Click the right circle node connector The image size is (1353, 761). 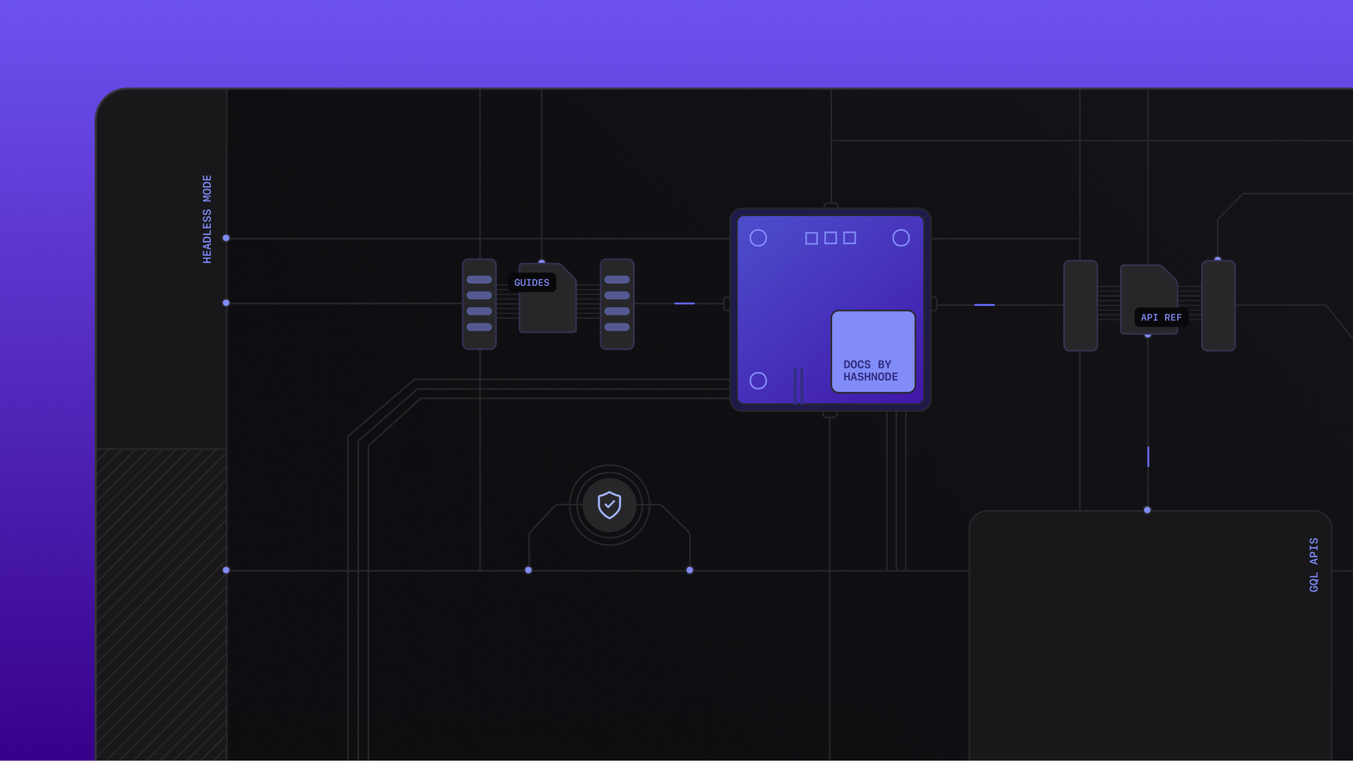(x=900, y=238)
